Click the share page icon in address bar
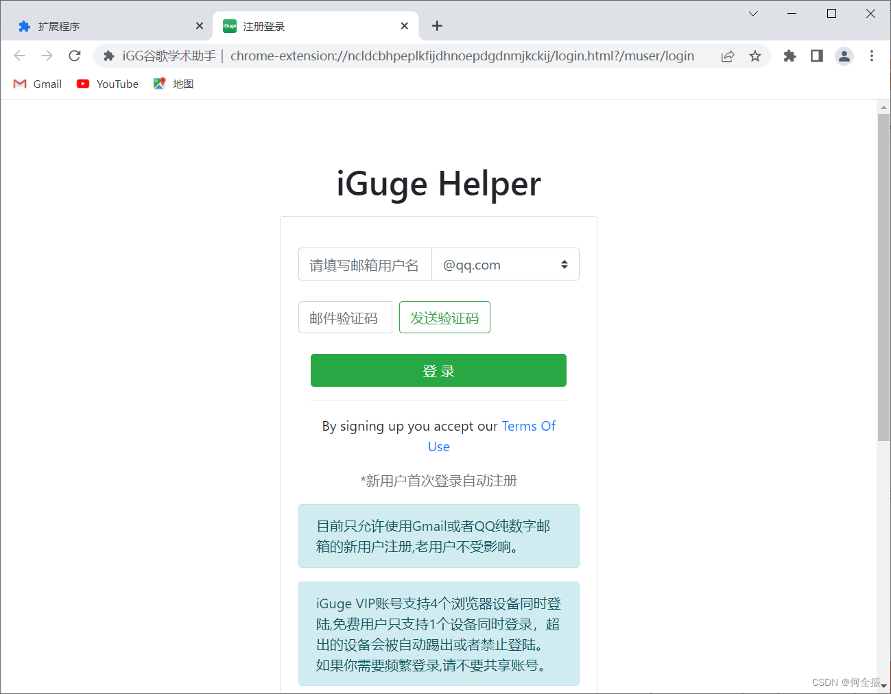 coord(728,56)
